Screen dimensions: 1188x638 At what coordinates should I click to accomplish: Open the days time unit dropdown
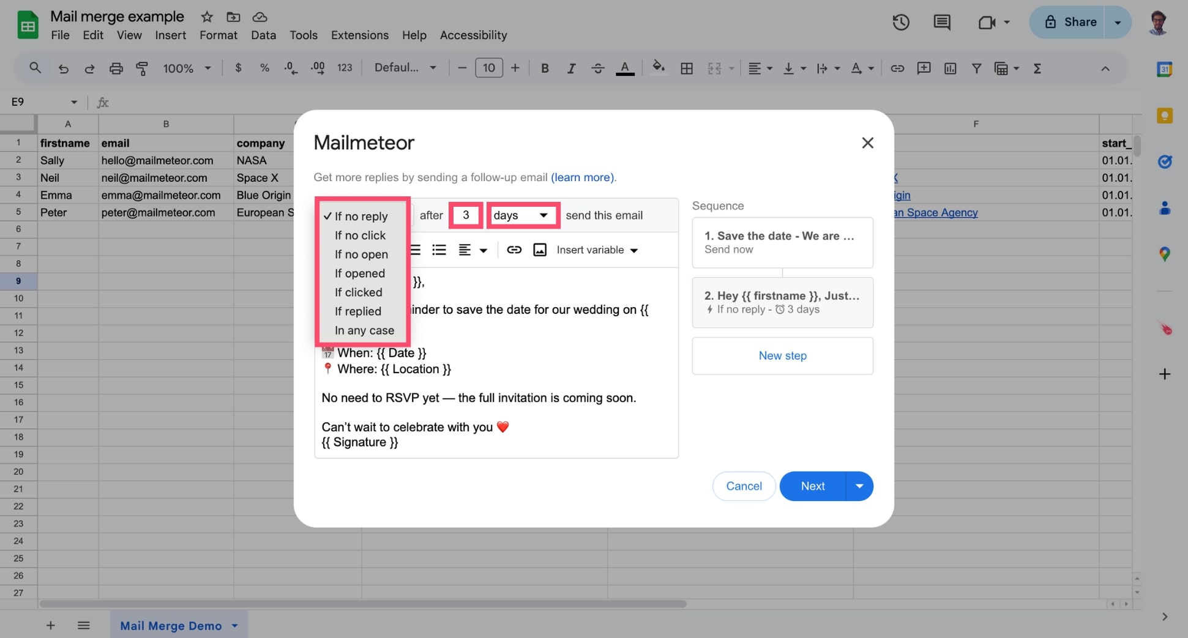tap(522, 215)
